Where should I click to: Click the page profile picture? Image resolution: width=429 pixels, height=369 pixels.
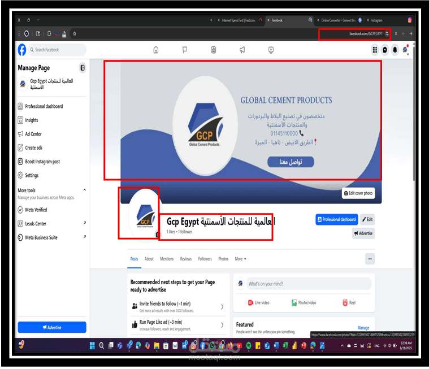pos(145,215)
